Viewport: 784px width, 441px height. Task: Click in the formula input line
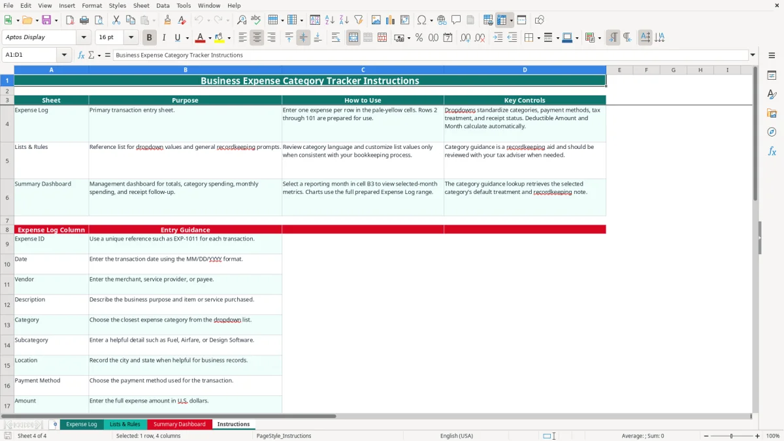(x=430, y=55)
